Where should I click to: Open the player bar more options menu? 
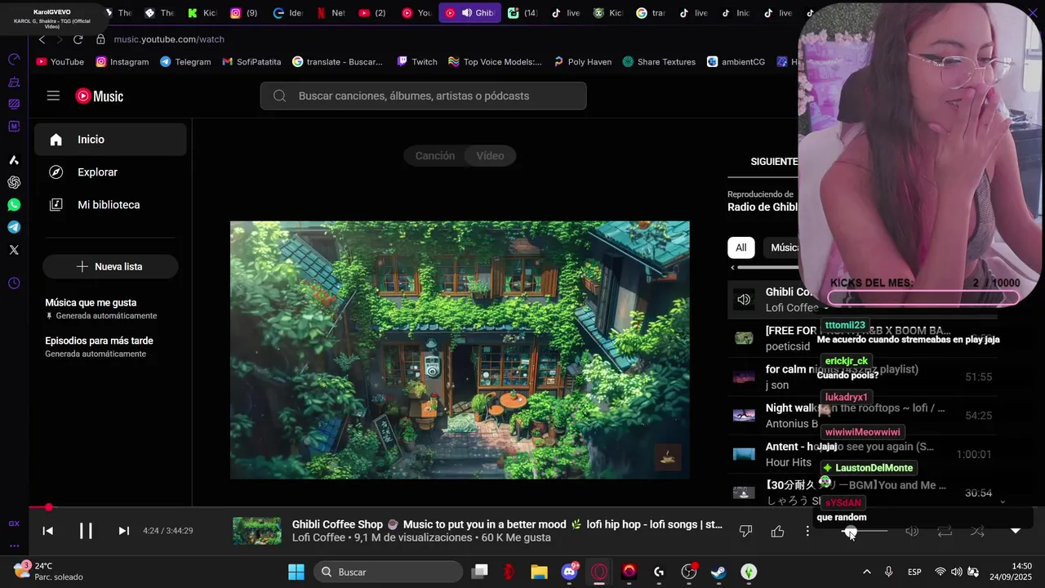tap(807, 532)
